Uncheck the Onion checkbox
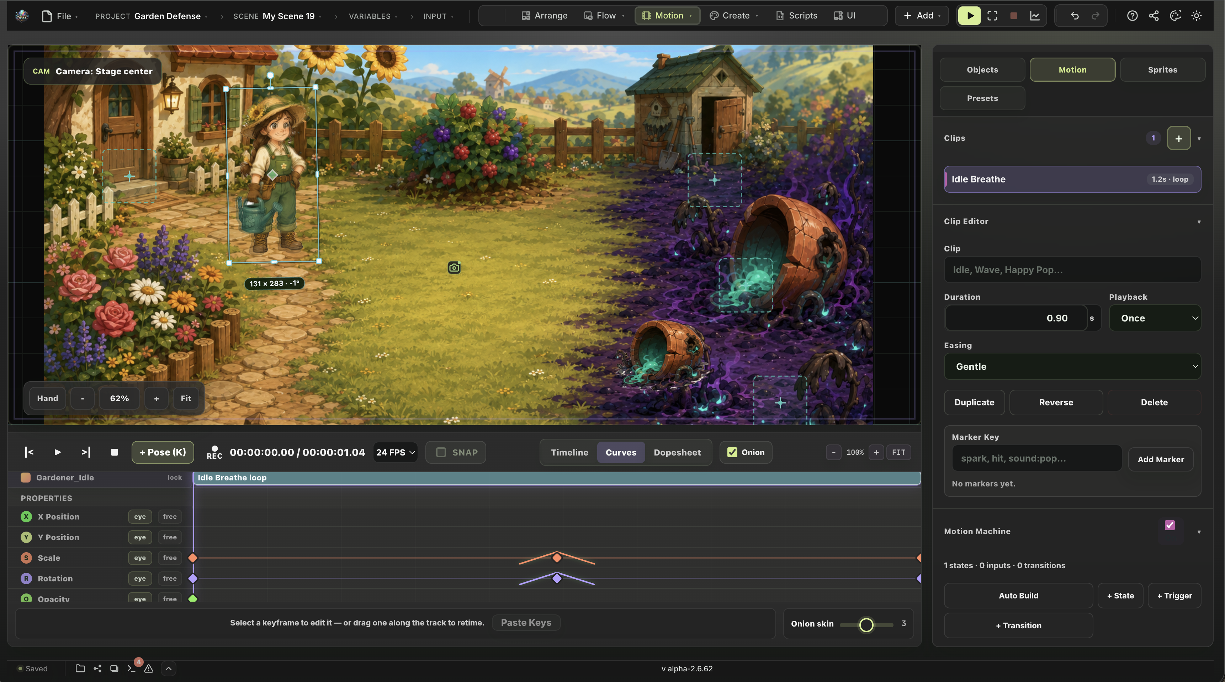This screenshot has height=682, width=1225. click(x=732, y=452)
